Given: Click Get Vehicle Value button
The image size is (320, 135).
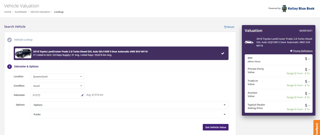Looking at the screenshot, I should (x=216, y=127).
